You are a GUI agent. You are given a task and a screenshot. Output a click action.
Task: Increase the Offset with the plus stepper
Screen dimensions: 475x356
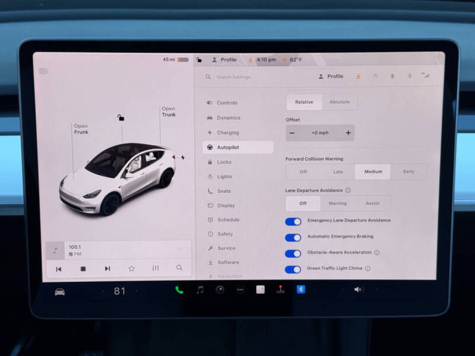tap(349, 132)
